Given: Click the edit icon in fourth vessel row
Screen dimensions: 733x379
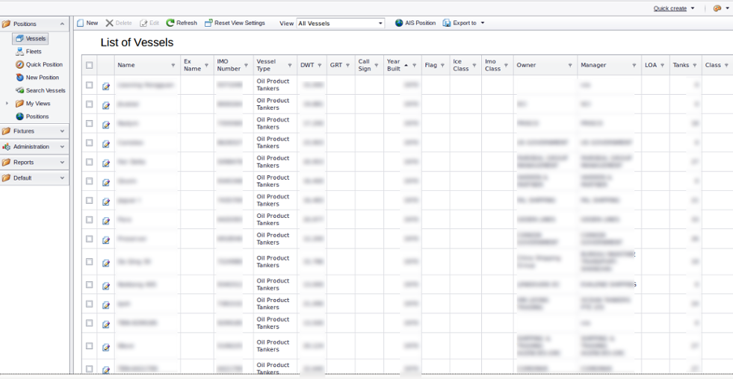Looking at the screenshot, I should click(106, 143).
